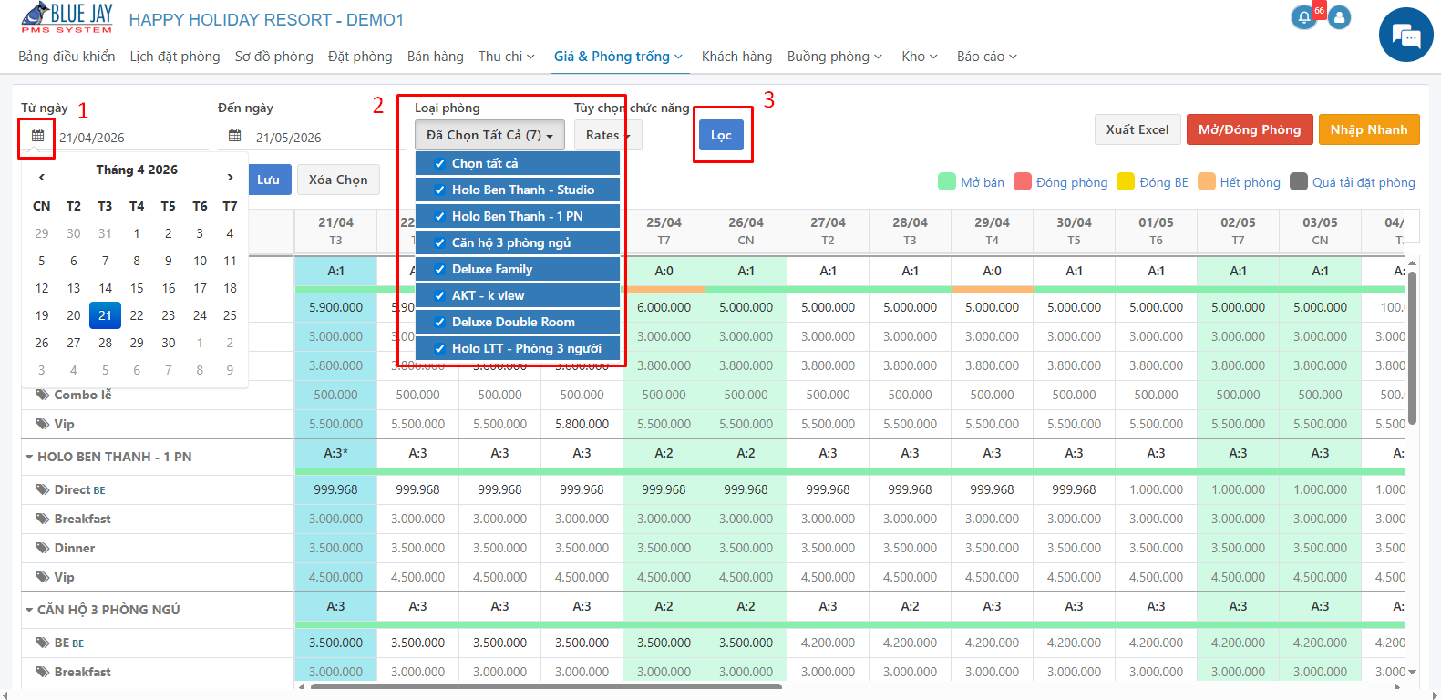This screenshot has height=700, width=1441.
Task: Click the Lọc filter button
Action: tap(721, 135)
